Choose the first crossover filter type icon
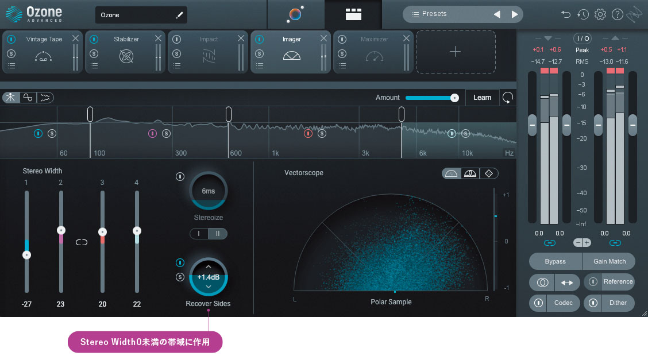 pyautogui.click(x=10, y=98)
